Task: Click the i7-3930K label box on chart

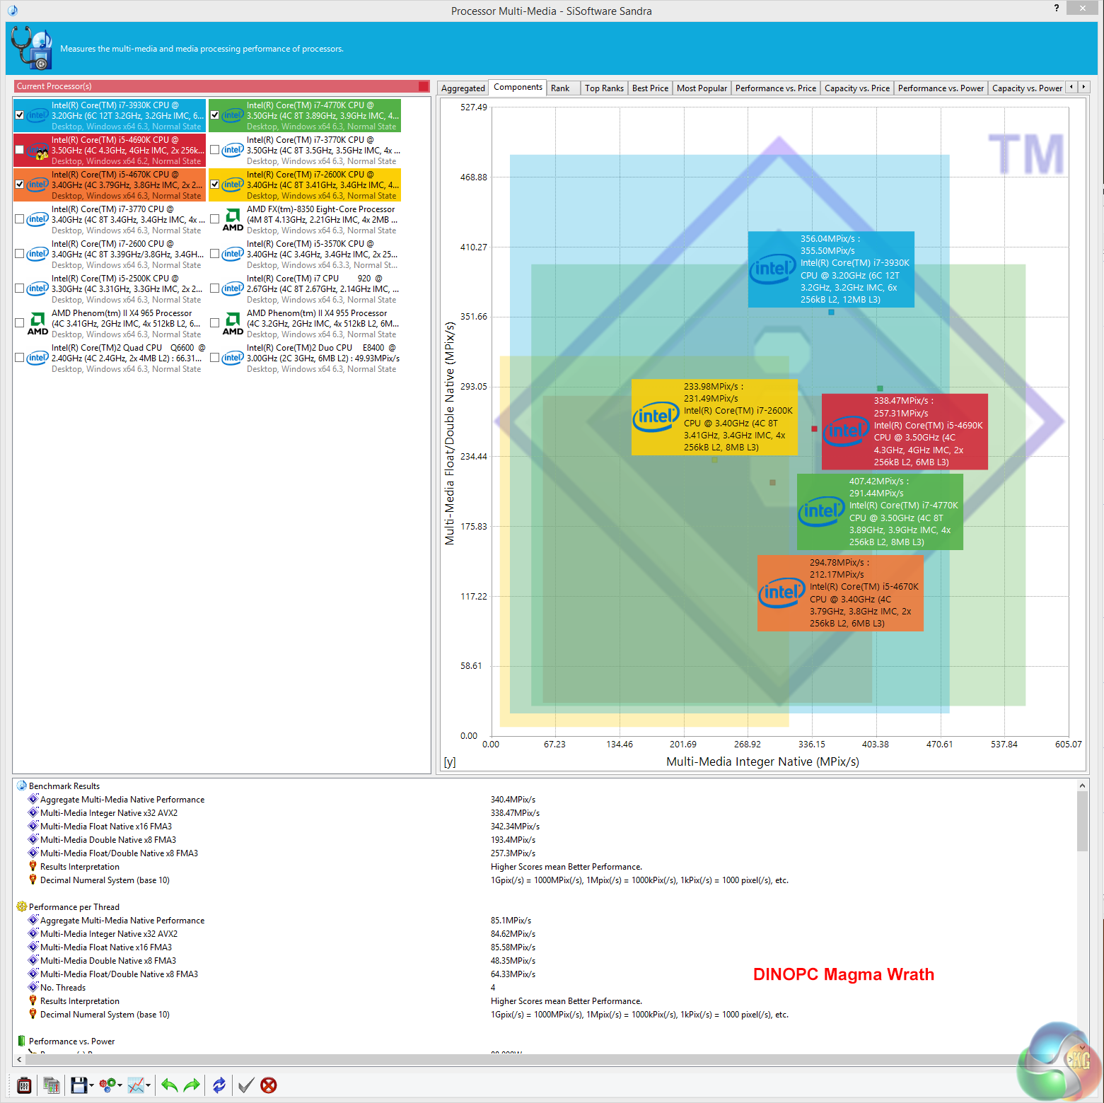Action: tap(831, 269)
